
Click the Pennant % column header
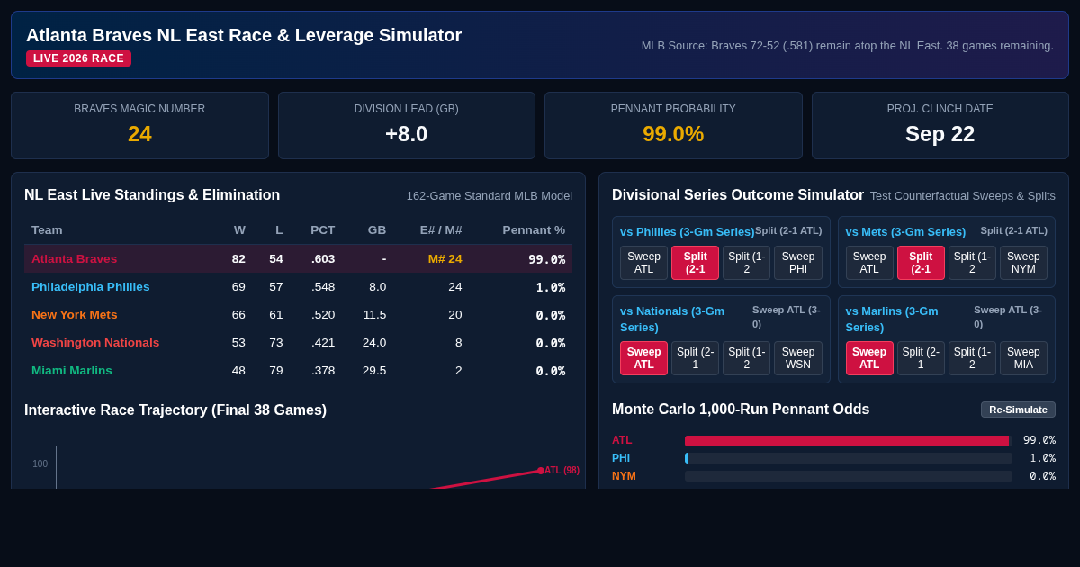click(x=534, y=229)
